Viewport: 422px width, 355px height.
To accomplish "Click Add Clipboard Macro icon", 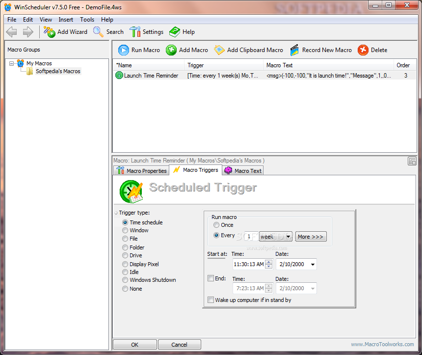I will click(x=219, y=50).
